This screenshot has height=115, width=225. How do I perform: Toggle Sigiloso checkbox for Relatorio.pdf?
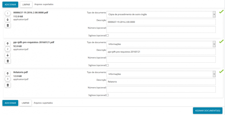(x=108, y=95)
